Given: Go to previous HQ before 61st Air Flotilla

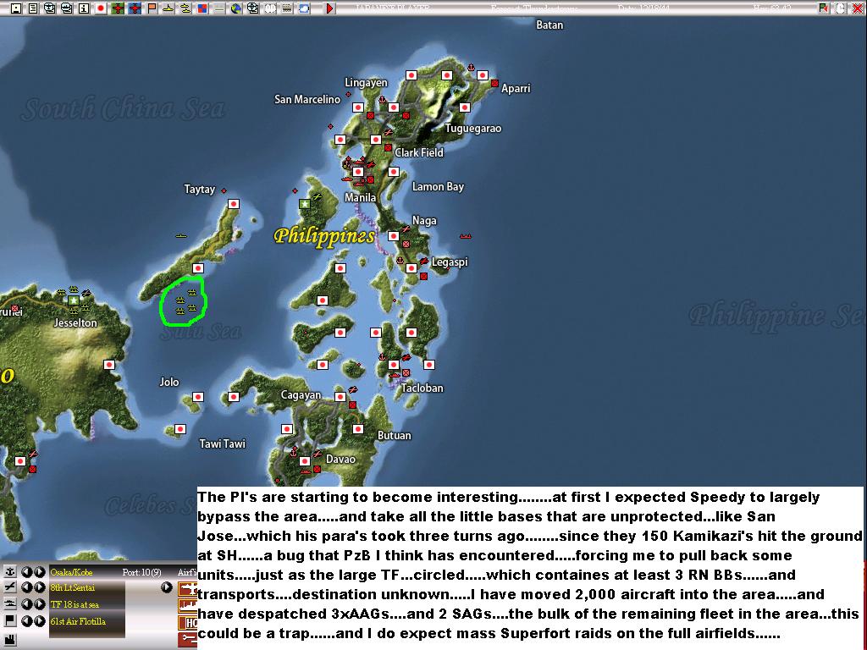Looking at the screenshot, I should (26, 620).
